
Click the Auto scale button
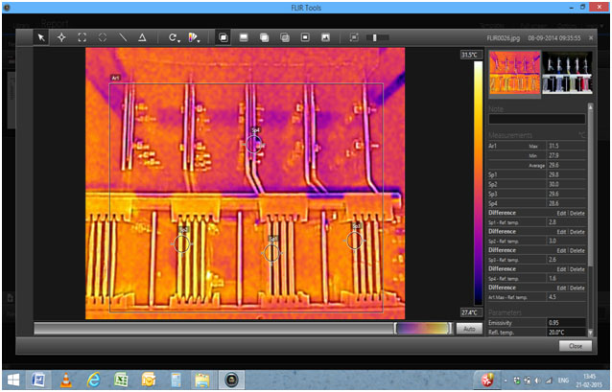469,329
